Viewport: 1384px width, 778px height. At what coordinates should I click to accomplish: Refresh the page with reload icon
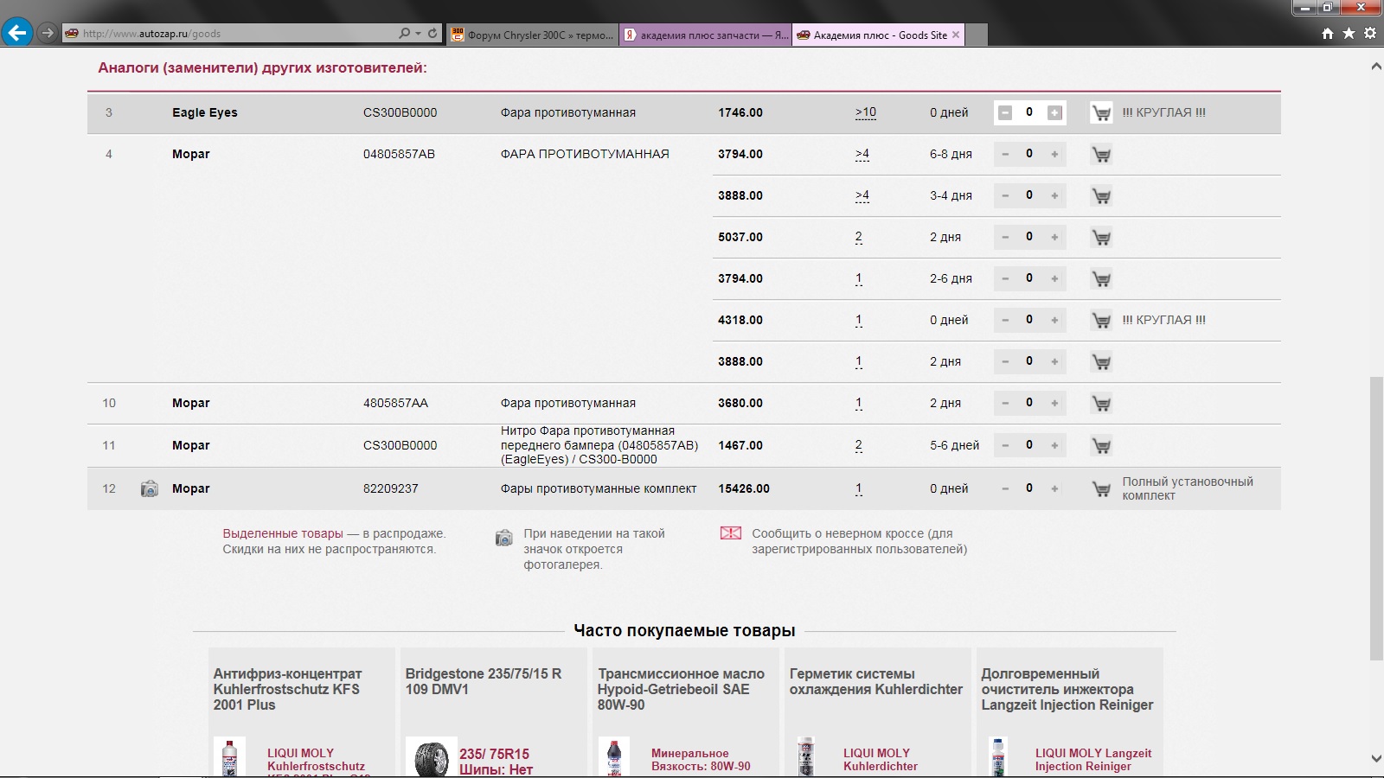coord(432,34)
